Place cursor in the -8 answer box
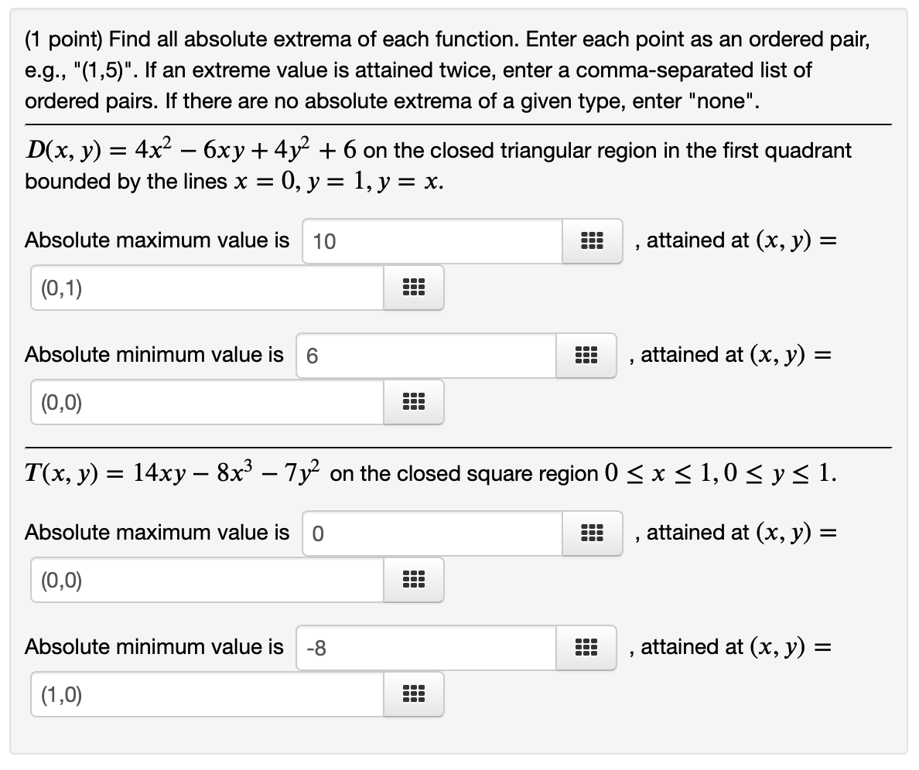 click(425, 648)
